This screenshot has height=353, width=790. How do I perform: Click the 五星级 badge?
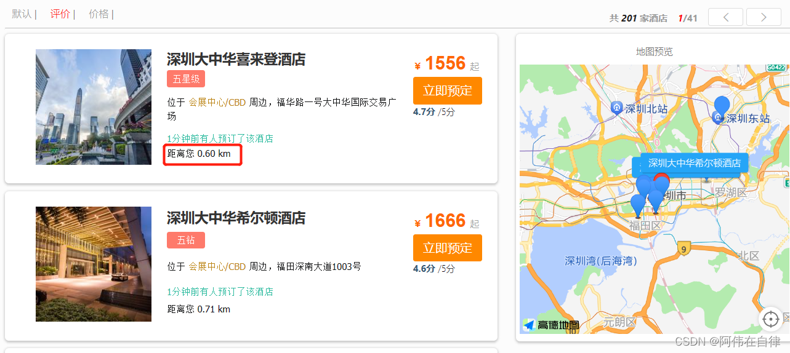click(186, 79)
